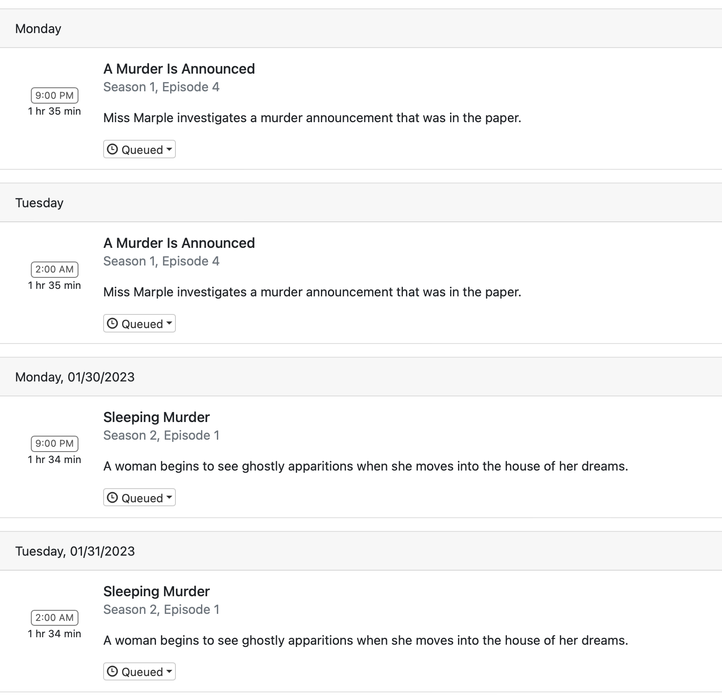Image resolution: width=722 pixels, height=695 pixels.
Task: Select 9:00 PM time badge on Monday 01/30/2023
Action: (x=55, y=444)
